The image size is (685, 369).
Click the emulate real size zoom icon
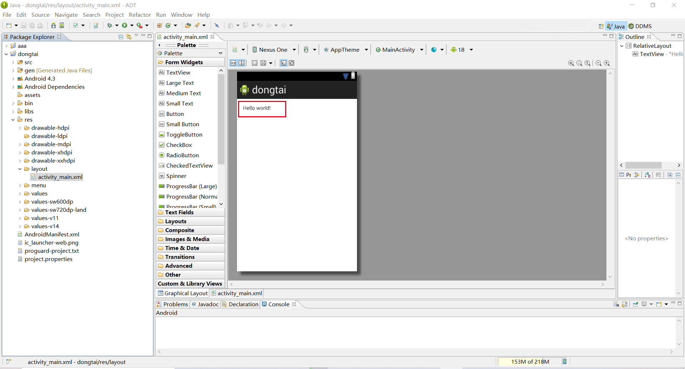(571, 63)
